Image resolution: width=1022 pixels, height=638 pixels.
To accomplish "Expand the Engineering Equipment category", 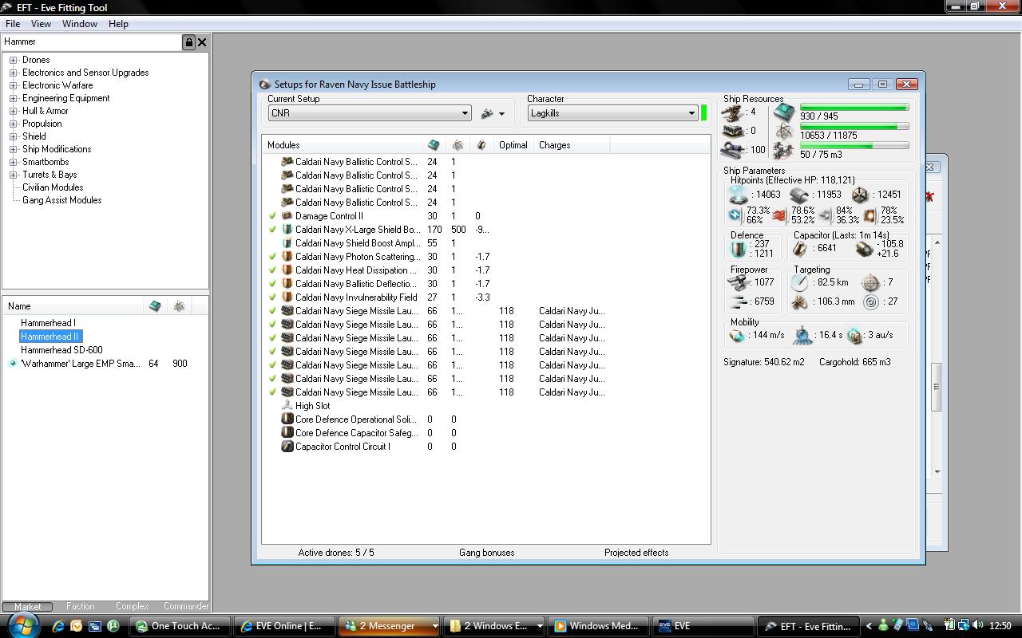I will pos(13,98).
